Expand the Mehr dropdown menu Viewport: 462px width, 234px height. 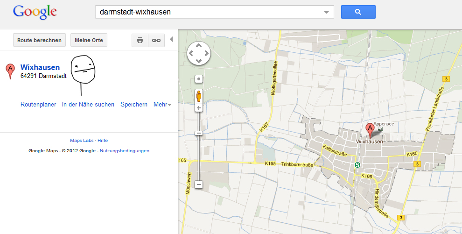(x=162, y=104)
